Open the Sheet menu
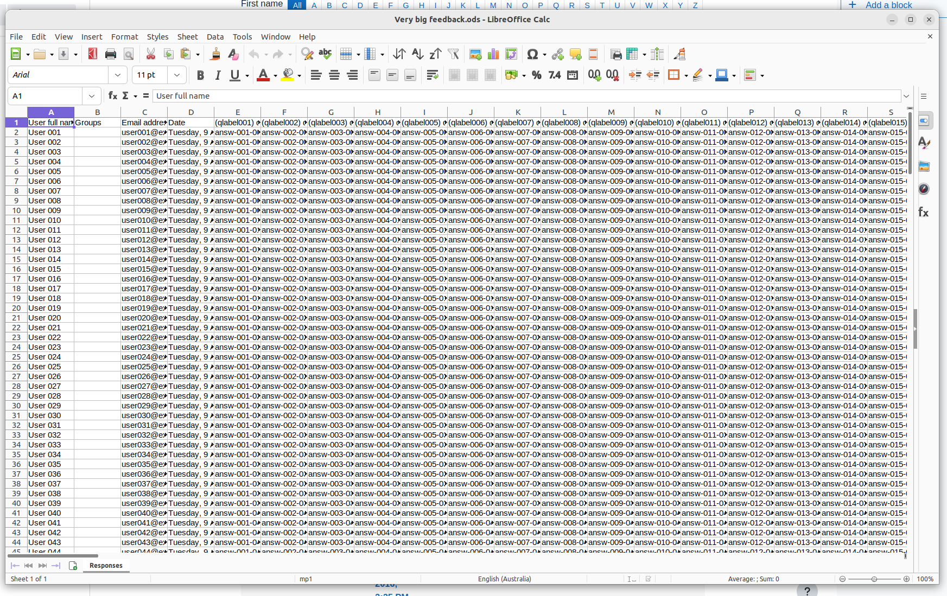Viewport: 947px width, 596px height. click(187, 37)
